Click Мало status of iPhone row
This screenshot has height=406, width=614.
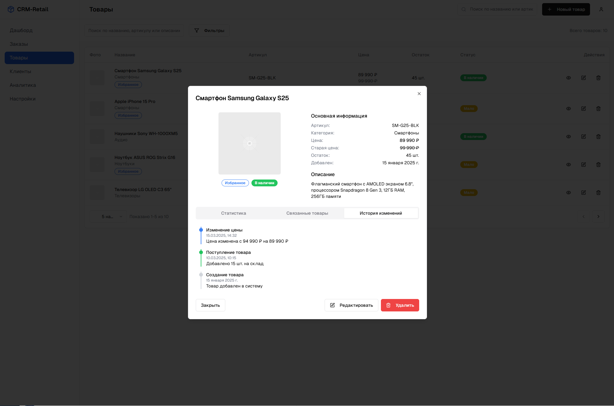[x=469, y=109]
